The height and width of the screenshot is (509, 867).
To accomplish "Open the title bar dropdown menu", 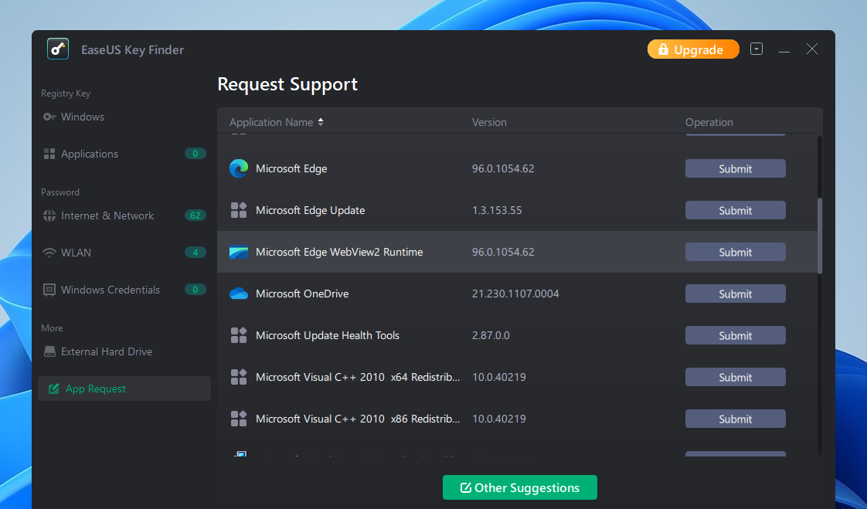I will pos(756,49).
